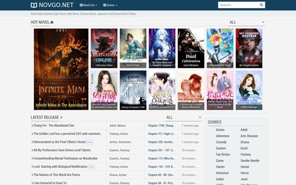Viewport: 296px width, 185px height.
Task: Open Library of Heaven's Path cover
Action: click(133, 90)
